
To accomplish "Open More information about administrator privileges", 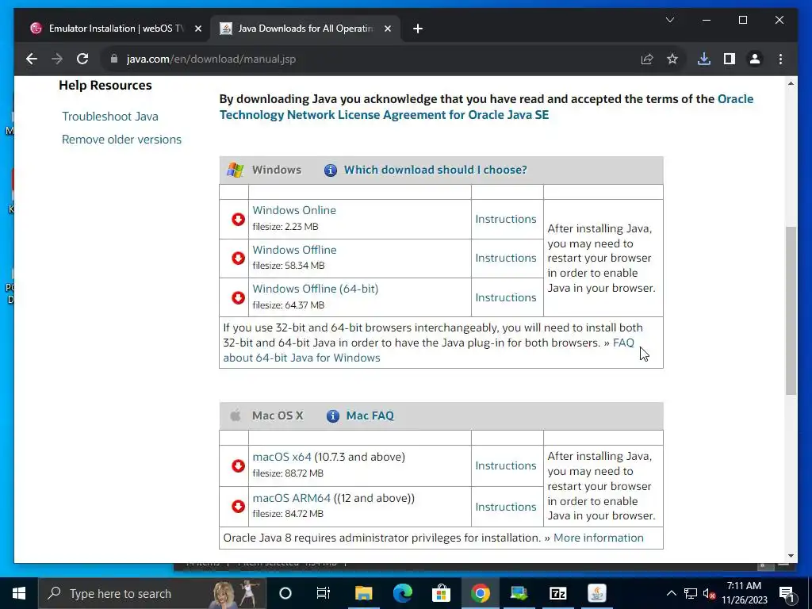I will 599,538.
